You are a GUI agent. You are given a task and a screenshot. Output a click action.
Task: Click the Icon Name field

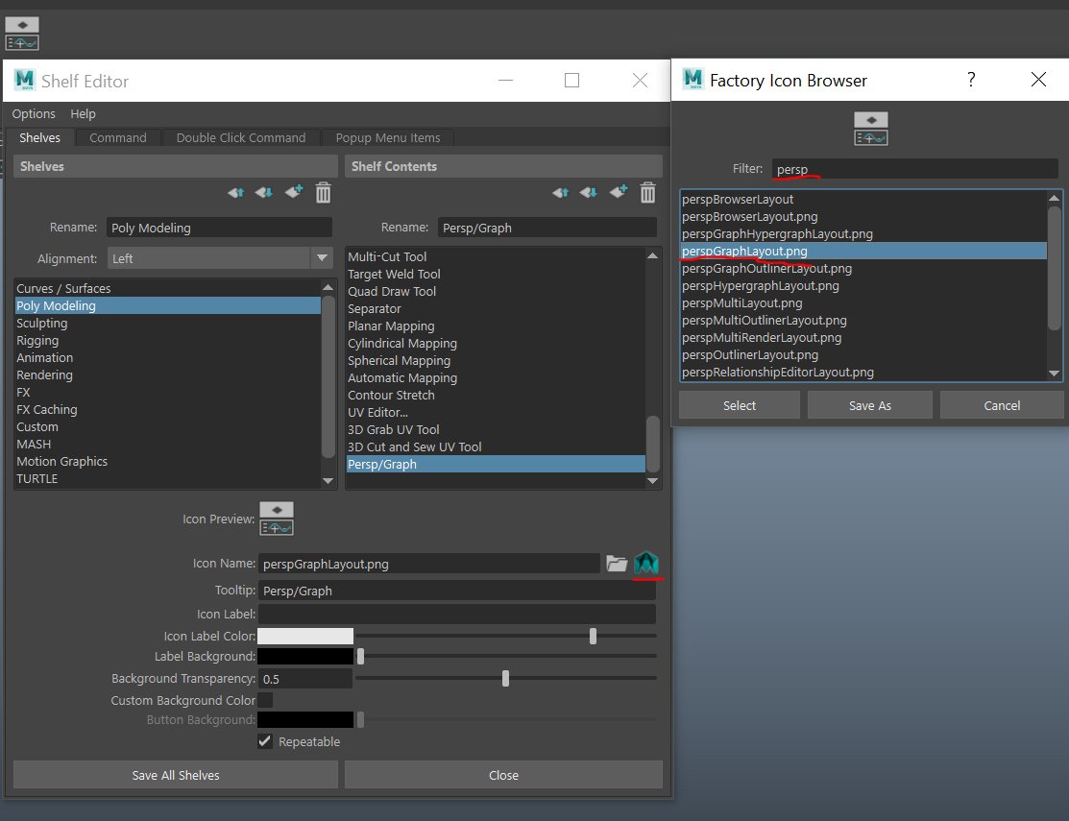click(x=428, y=564)
